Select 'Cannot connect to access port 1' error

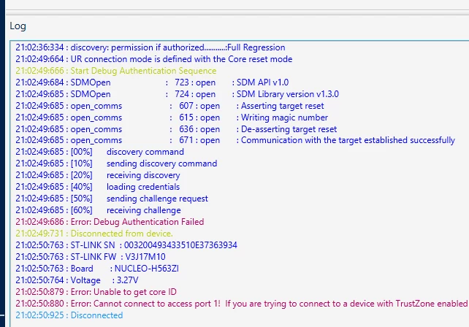(242, 304)
